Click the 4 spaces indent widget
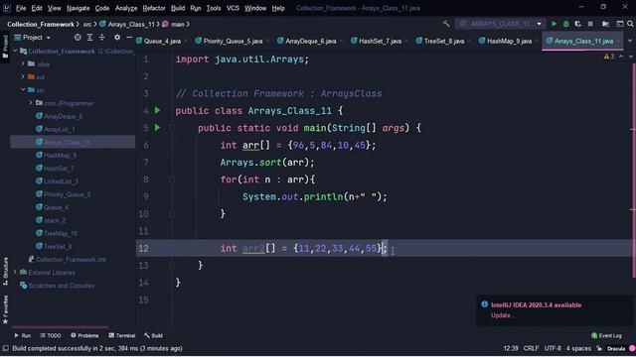The image size is (636, 357). click(578, 348)
